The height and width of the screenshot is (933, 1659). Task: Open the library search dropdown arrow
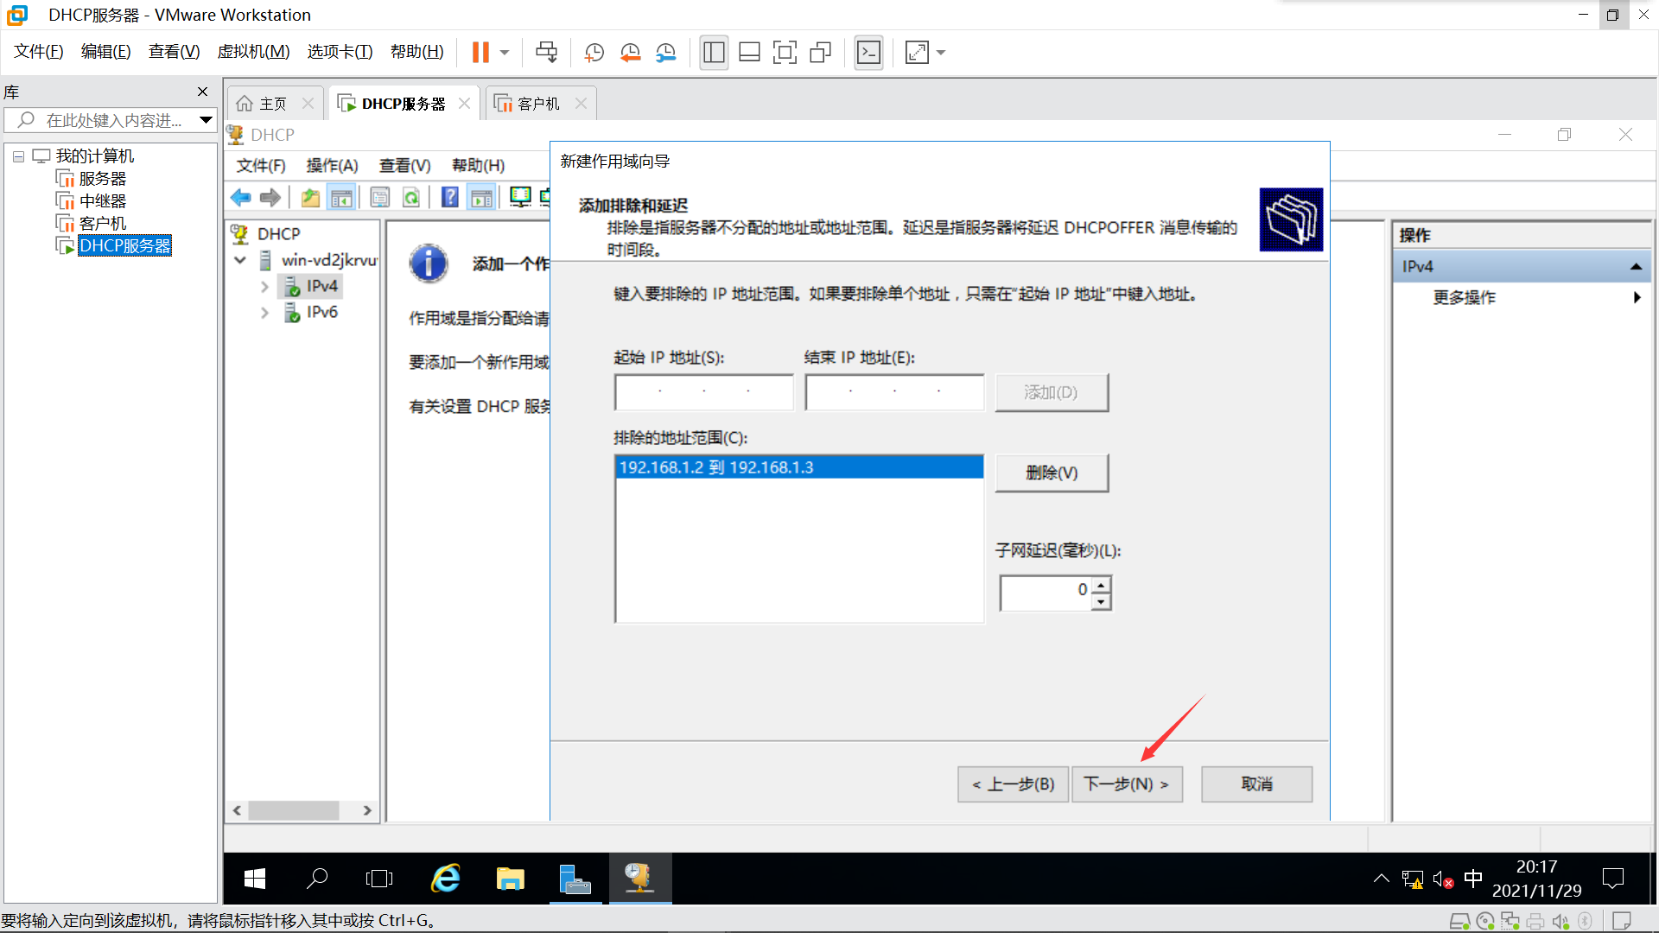pyautogui.click(x=206, y=120)
